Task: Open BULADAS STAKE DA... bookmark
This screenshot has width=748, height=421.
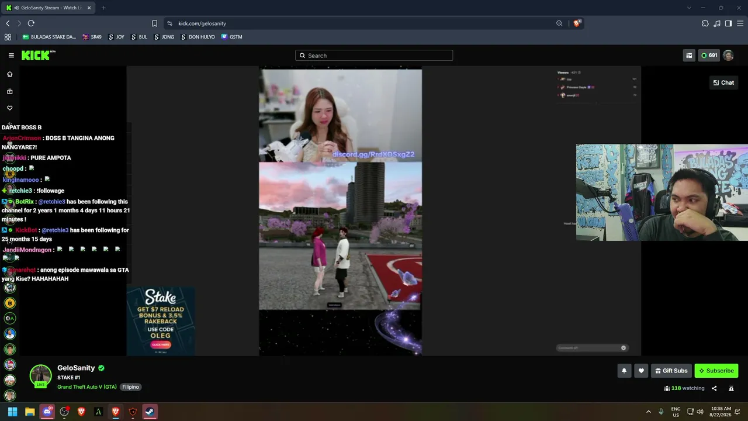Action: [49, 37]
